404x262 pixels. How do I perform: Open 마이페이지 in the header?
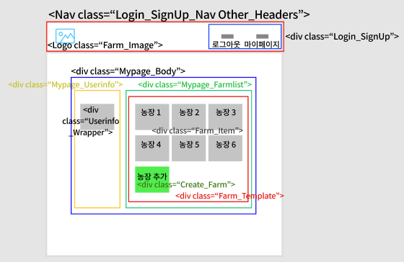(x=262, y=44)
